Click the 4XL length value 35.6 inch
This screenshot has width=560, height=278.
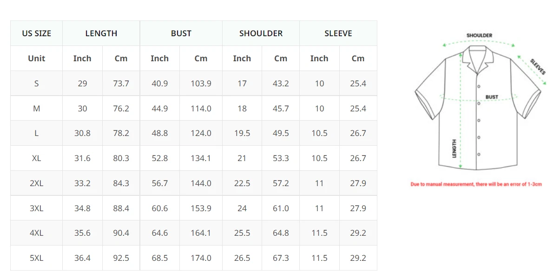pos(82,233)
